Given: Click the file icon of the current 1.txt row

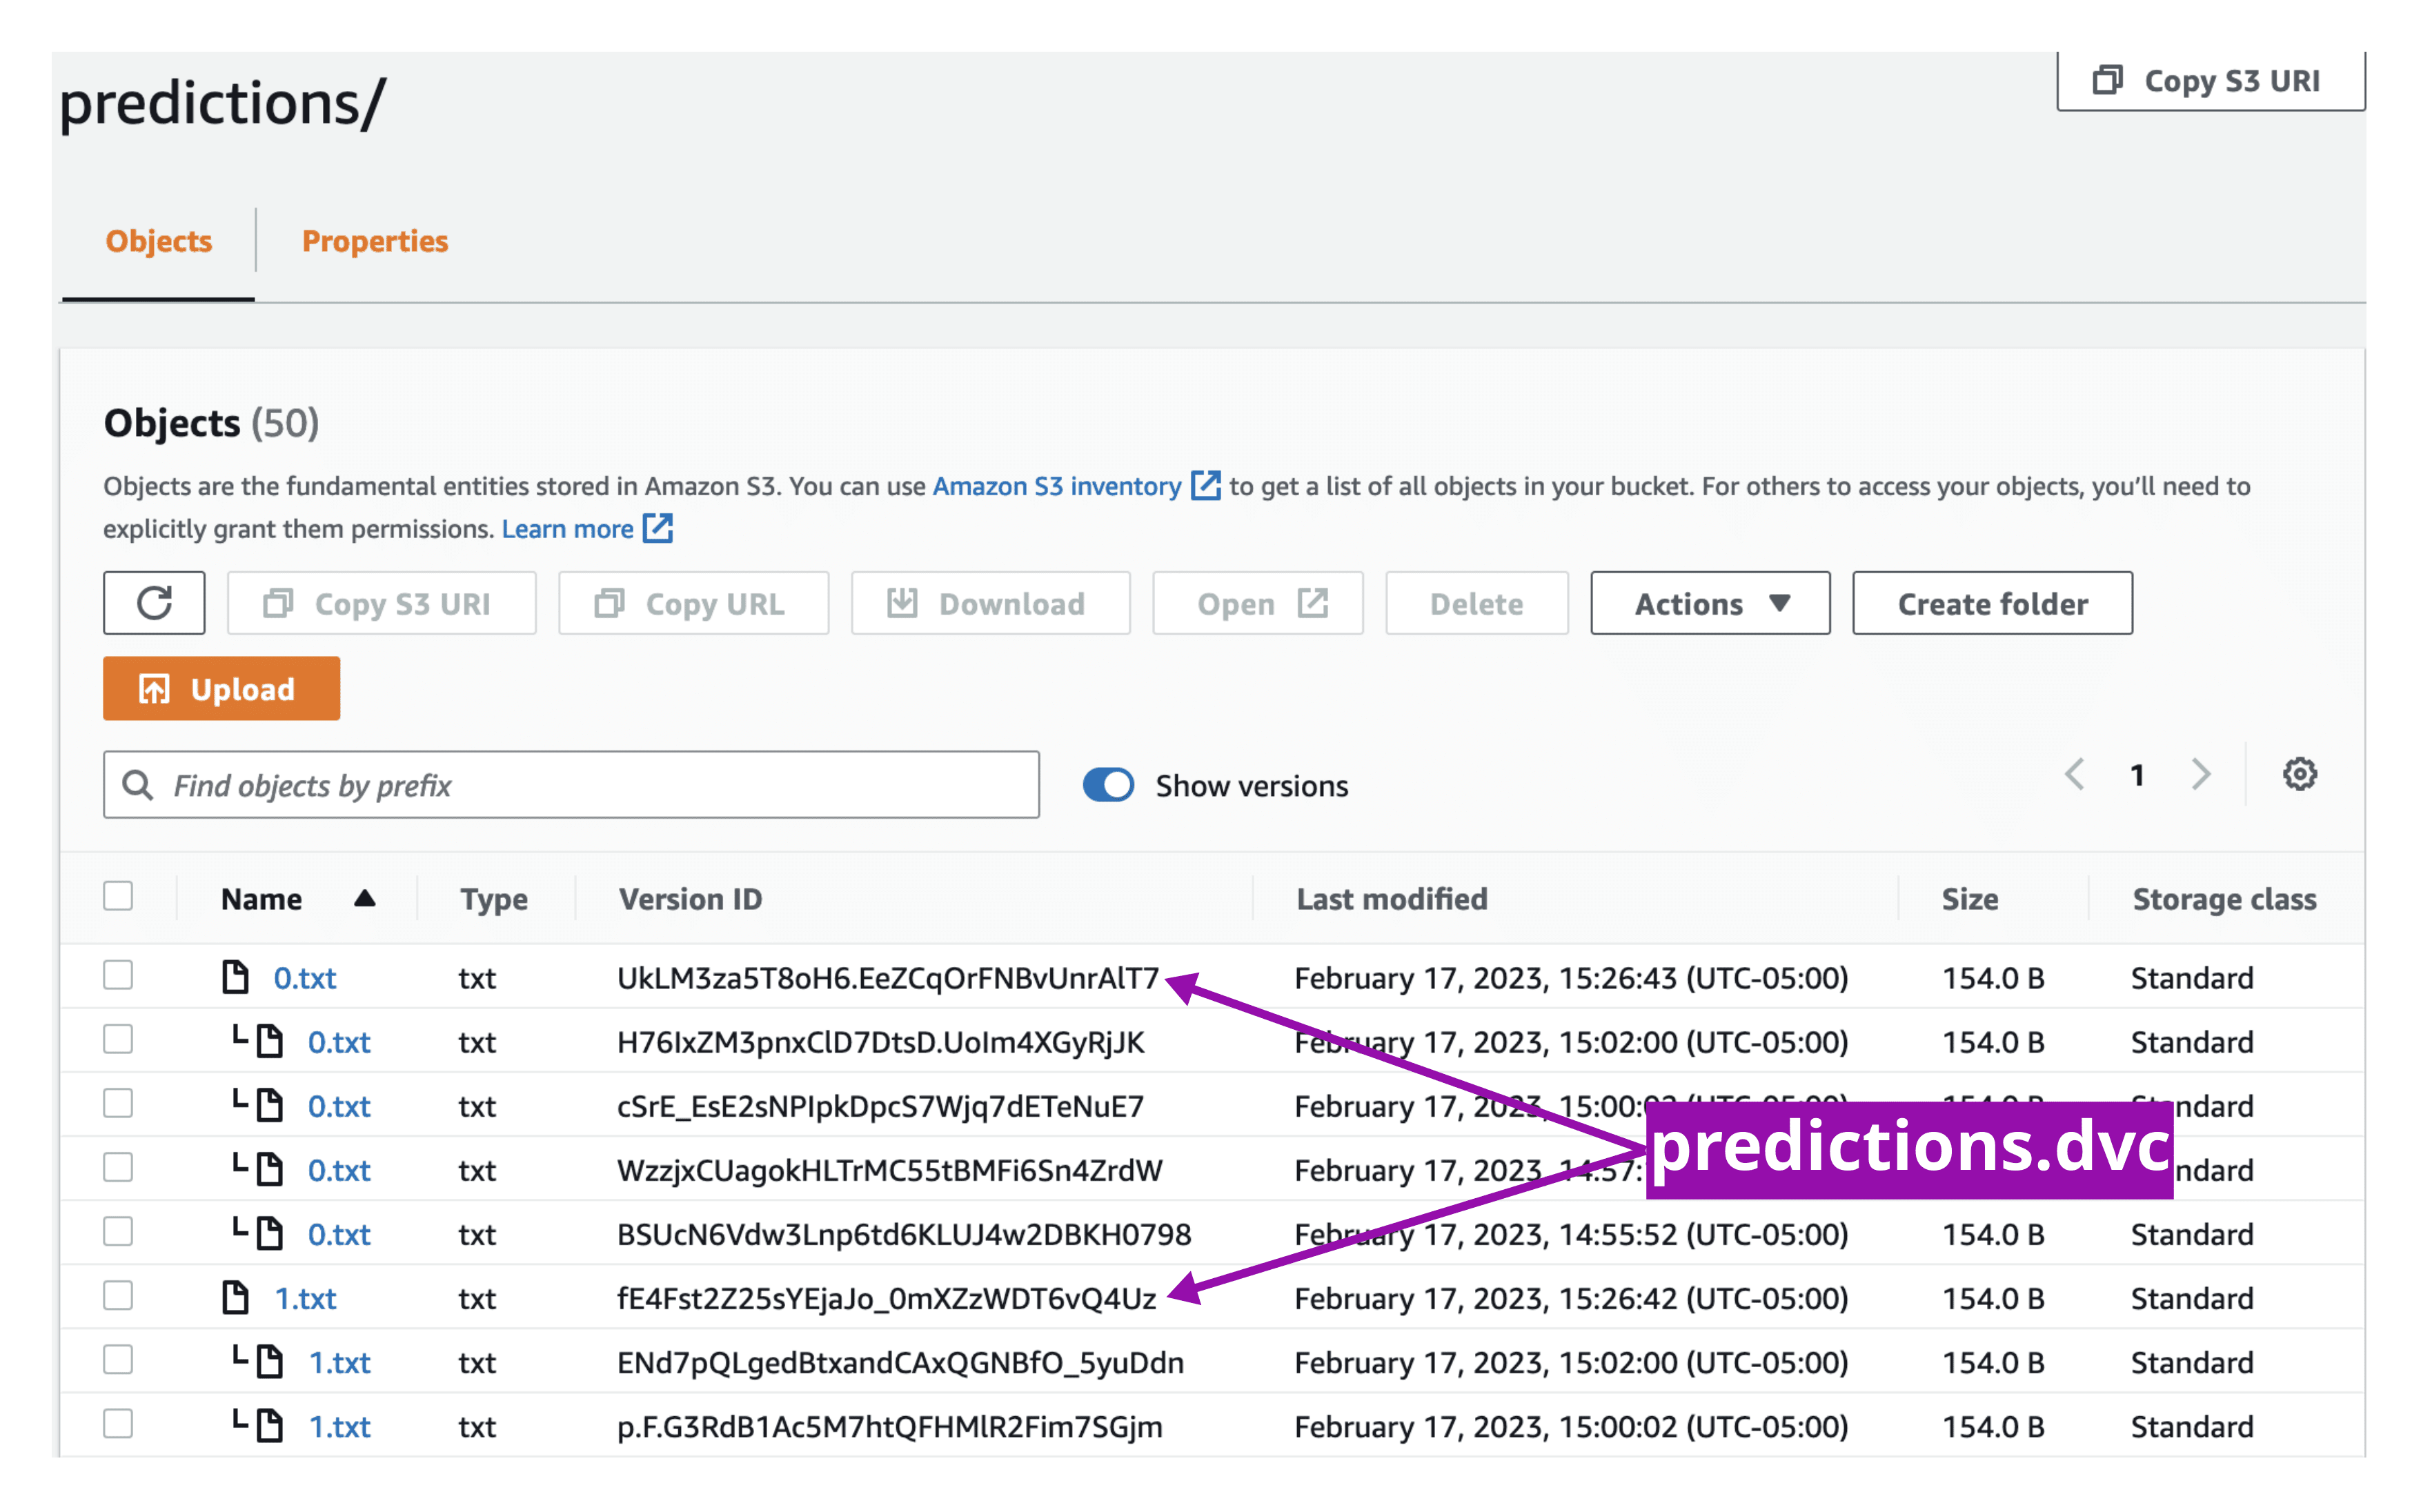Looking at the screenshot, I should tap(235, 1298).
